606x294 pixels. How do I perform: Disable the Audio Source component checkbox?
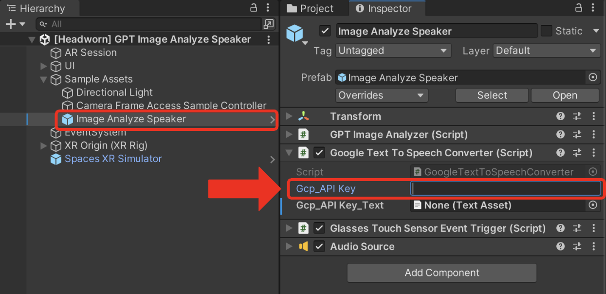pos(319,246)
